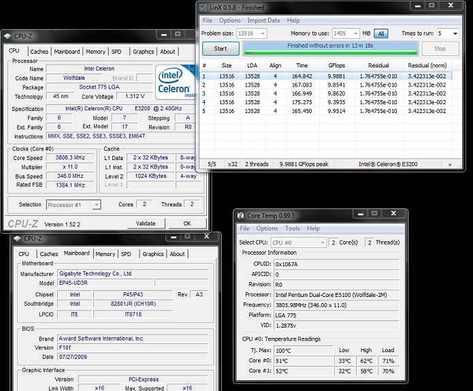Switch to CPU tab in lower CPU-Z

pos(24,254)
